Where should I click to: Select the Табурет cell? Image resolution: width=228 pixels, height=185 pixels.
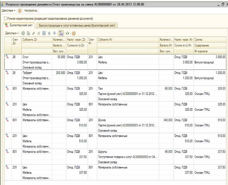[x=37, y=73]
